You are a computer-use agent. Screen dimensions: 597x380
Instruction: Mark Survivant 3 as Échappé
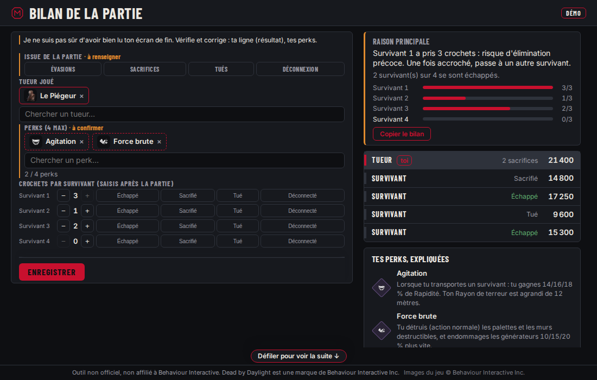[x=128, y=226]
